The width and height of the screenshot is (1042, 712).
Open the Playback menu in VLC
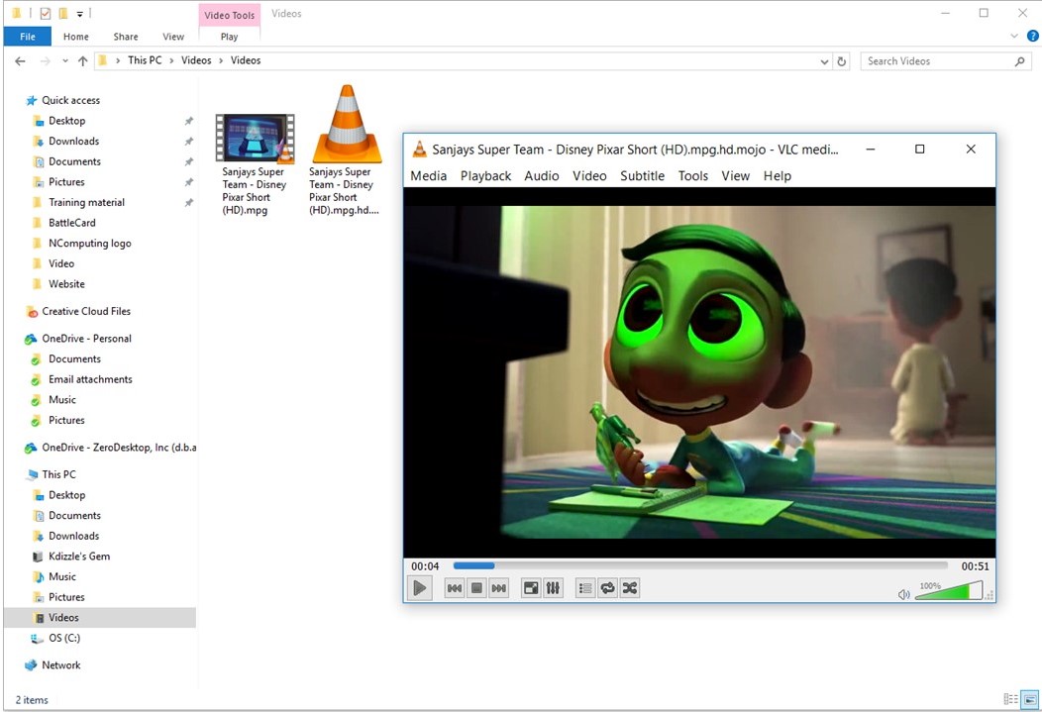coord(485,176)
